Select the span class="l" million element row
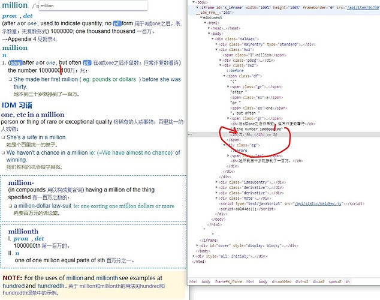 254,55
